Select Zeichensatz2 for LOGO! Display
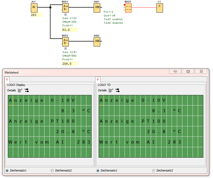Viewport: 213px width, 178px height. pyautogui.click(x=52, y=171)
